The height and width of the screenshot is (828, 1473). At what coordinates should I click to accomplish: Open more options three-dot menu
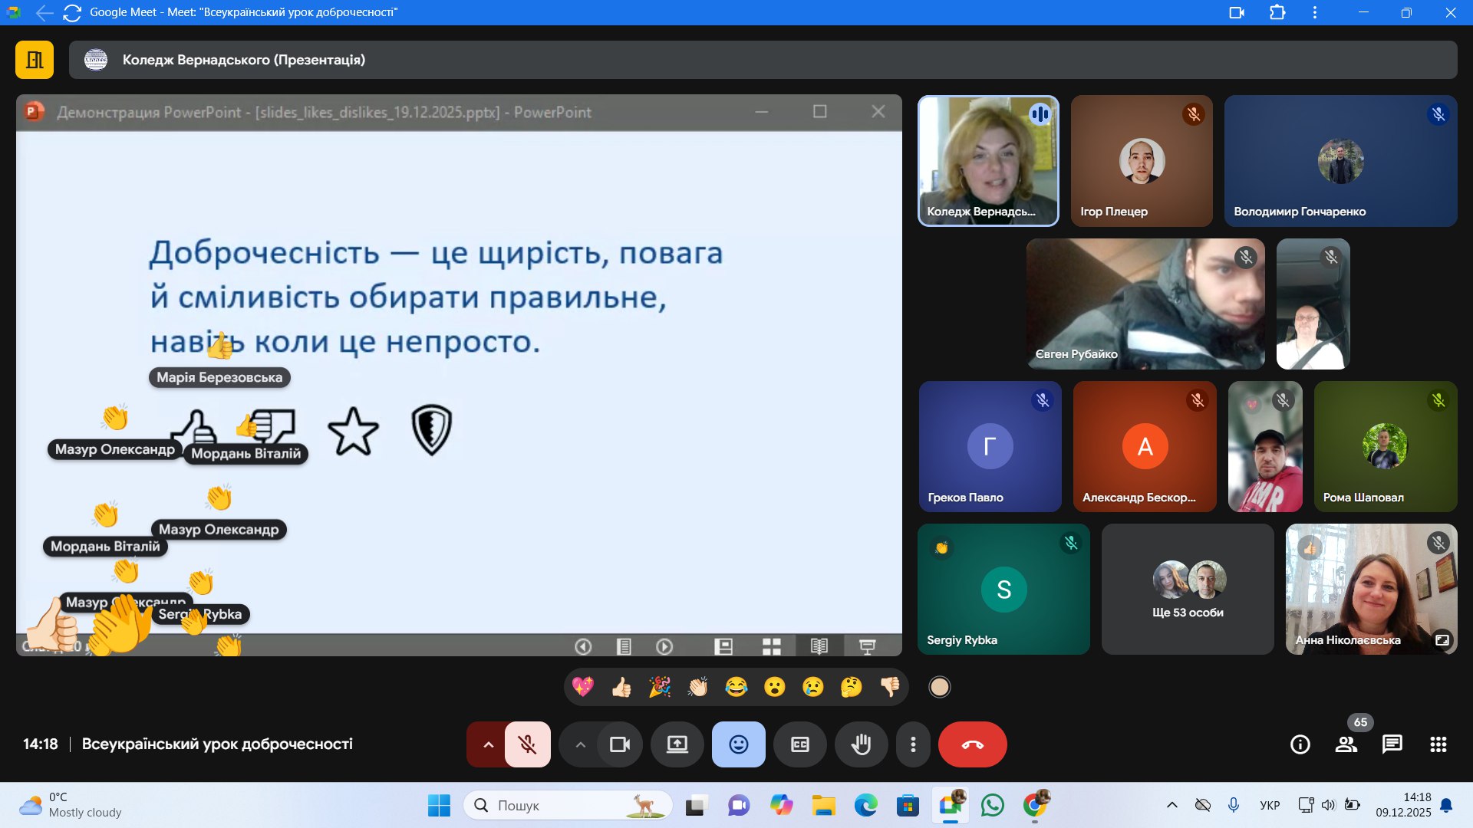(x=912, y=744)
